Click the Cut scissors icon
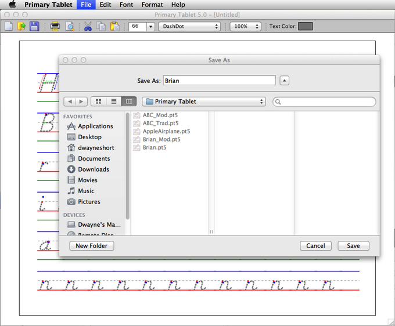The image size is (395, 326). click(88, 26)
